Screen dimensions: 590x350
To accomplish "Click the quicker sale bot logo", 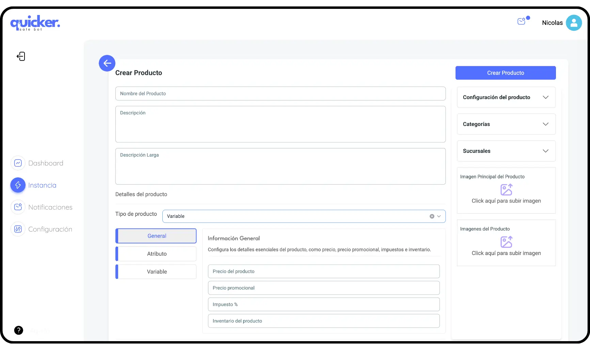I will [35, 23].
